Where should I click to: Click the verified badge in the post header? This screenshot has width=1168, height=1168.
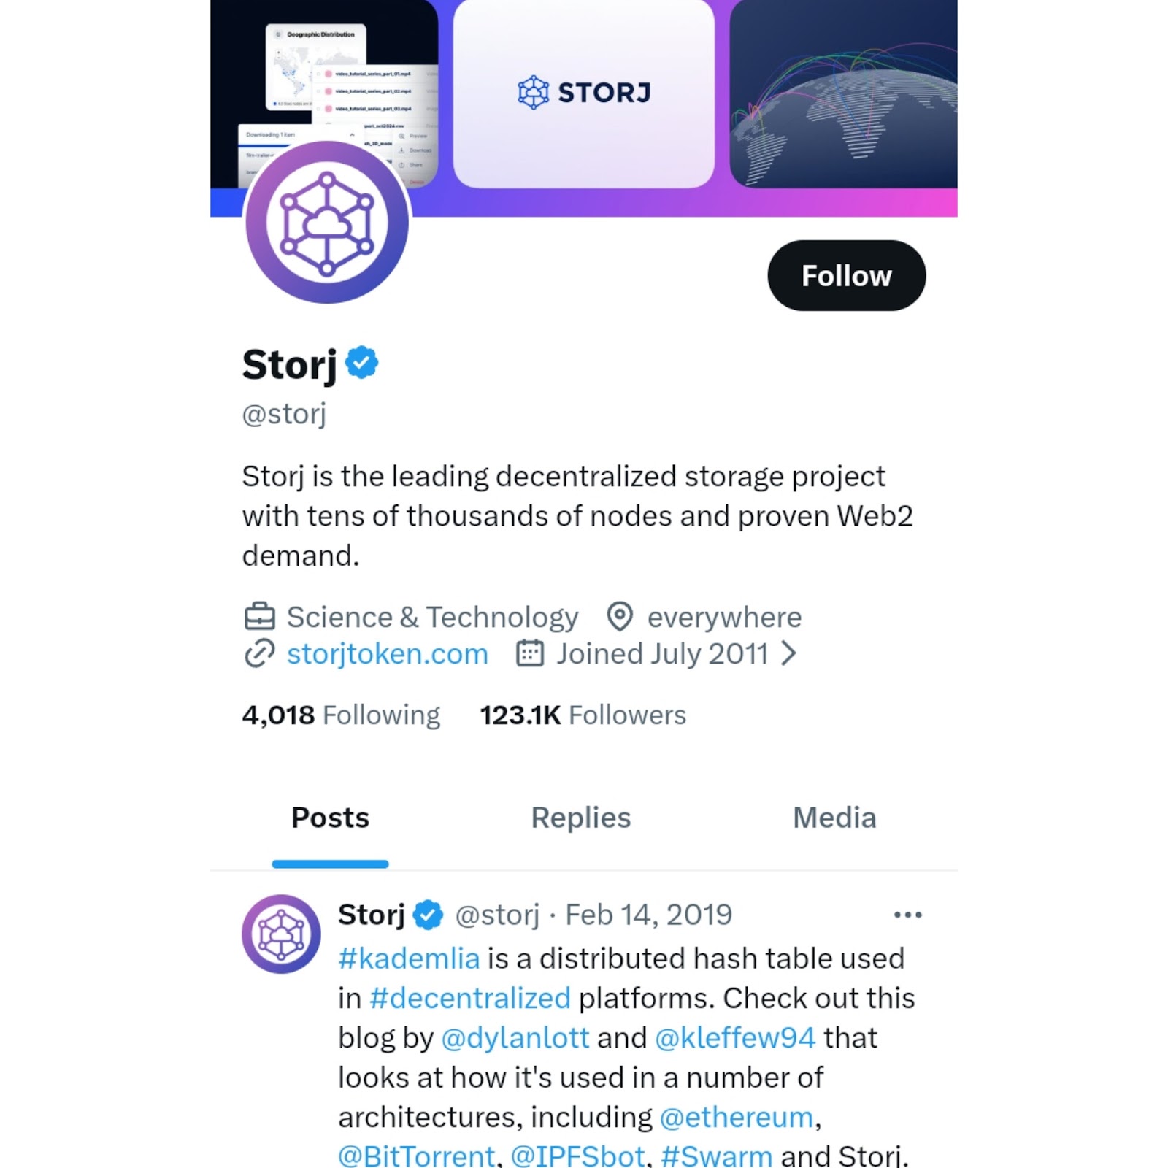tap(428, 915)
